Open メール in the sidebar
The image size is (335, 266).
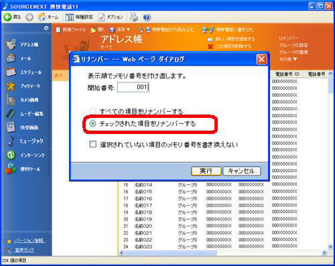coord(19,58)
